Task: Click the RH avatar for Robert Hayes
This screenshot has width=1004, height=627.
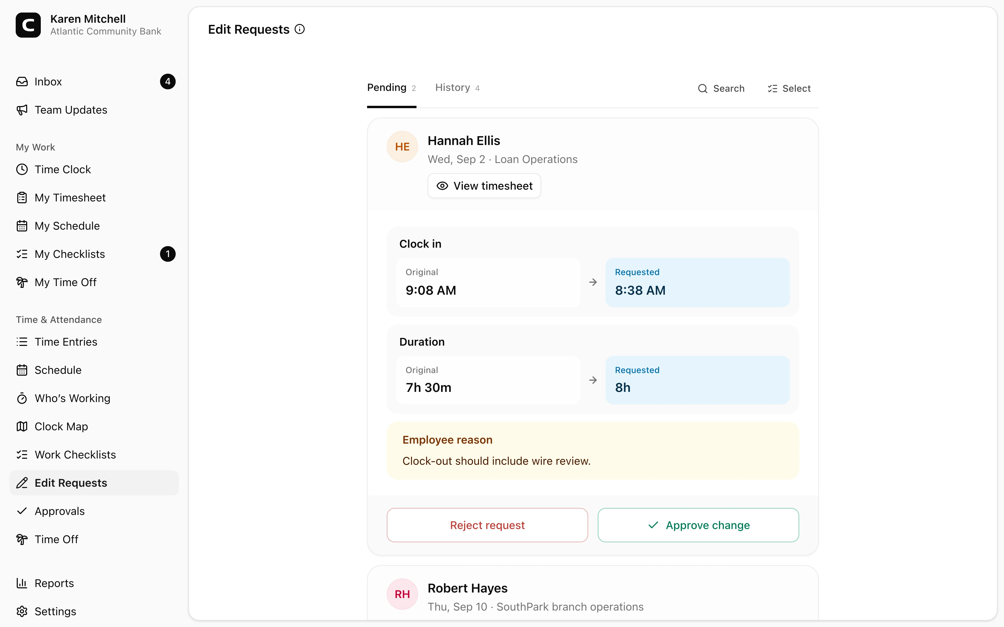Action: click(402, 594)
